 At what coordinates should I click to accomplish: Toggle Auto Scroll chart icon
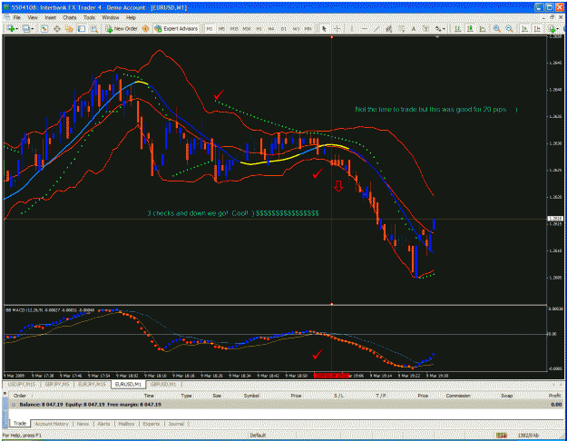click(x=524, y=28)
